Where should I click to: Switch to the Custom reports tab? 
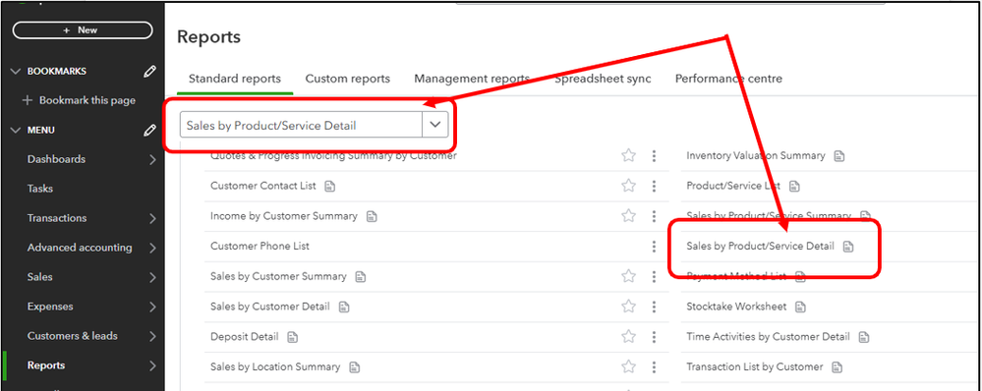[x=348, y=79]
